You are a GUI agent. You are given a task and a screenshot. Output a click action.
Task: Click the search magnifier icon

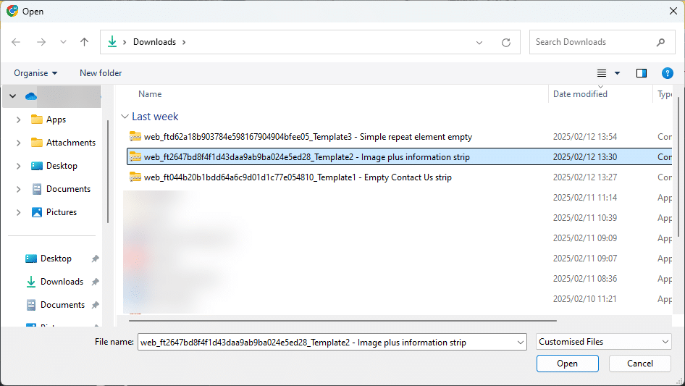click(660, 42)
